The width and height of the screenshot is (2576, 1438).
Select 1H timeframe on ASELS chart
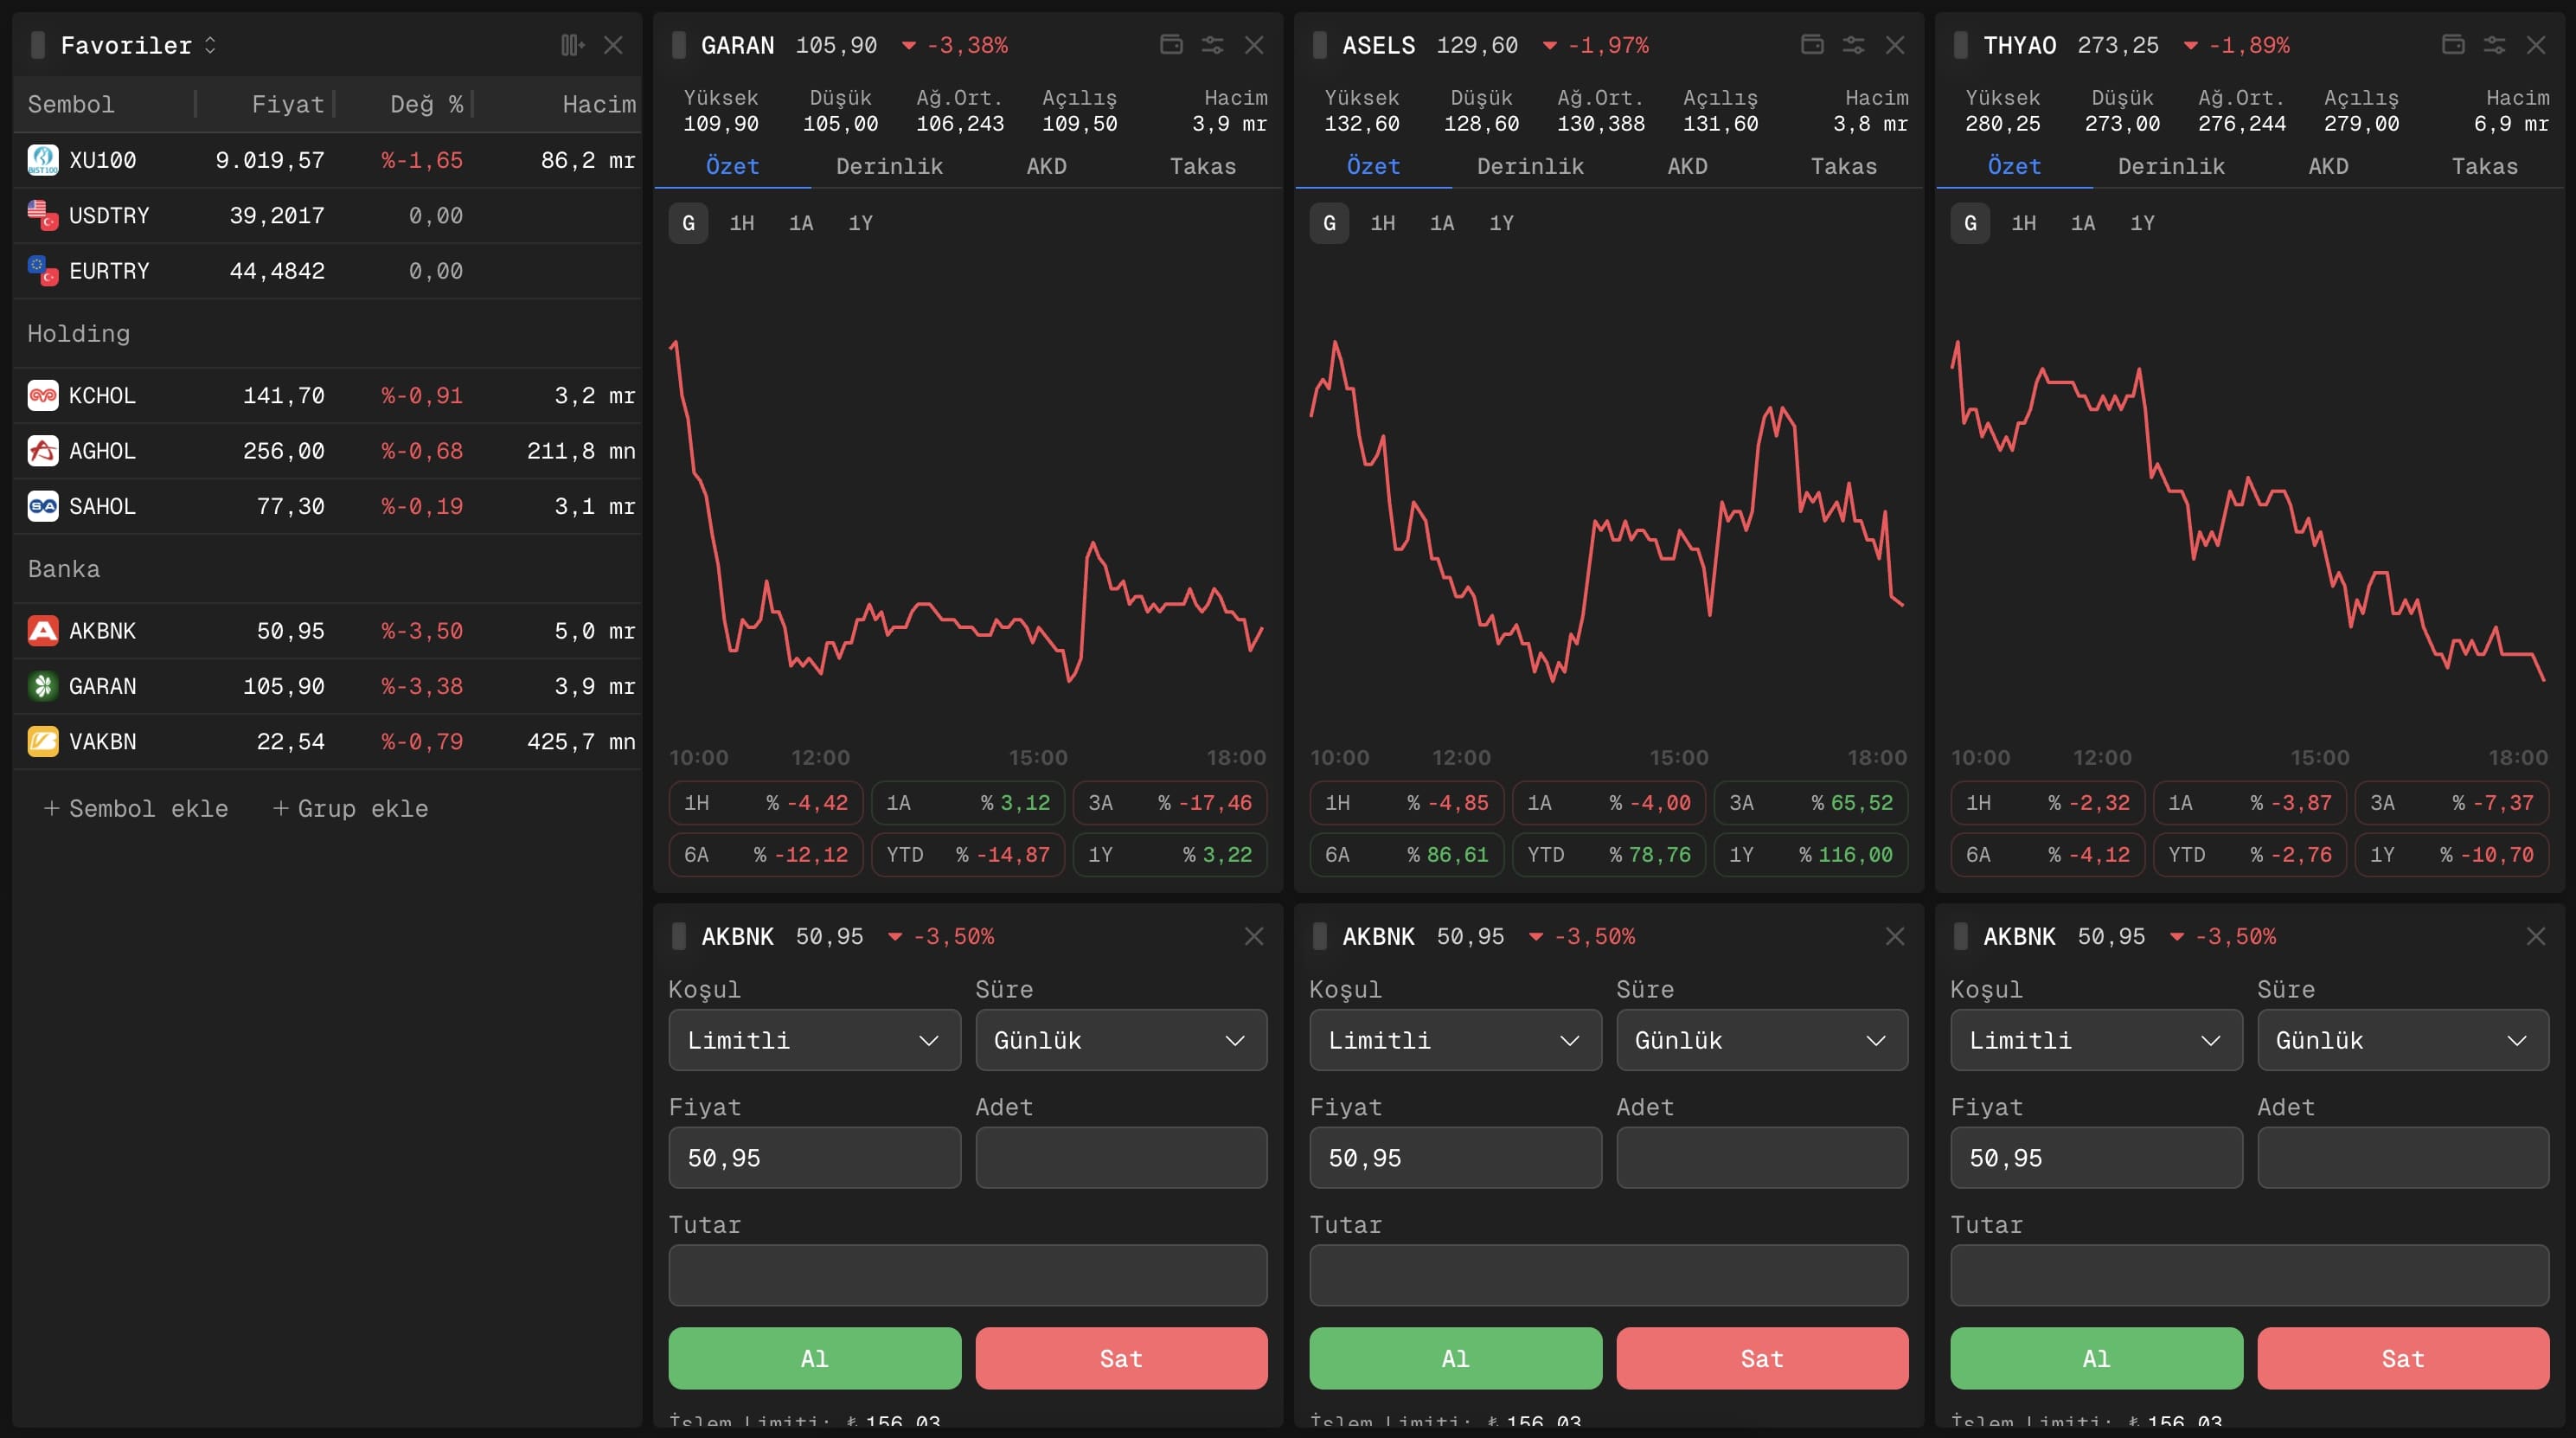tap(1383, 223)
